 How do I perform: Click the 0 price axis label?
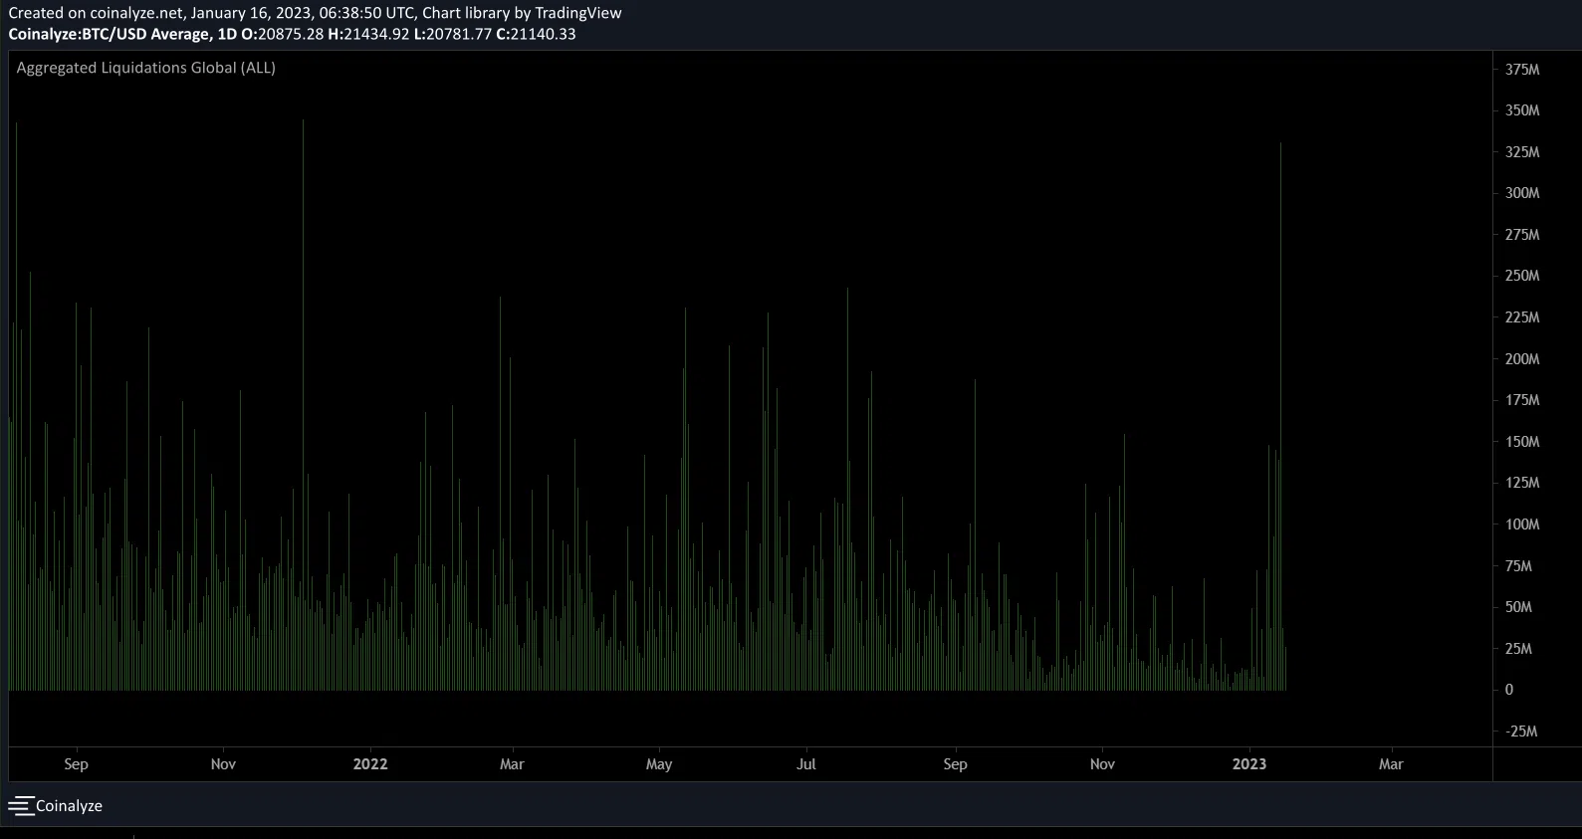1509,690
